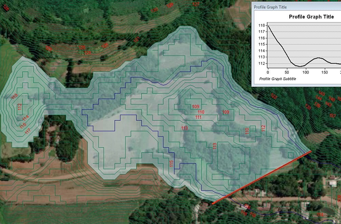Select the red profile line on the map
Image resolution: width=341 pixels, height=224 pixels.
262,177
